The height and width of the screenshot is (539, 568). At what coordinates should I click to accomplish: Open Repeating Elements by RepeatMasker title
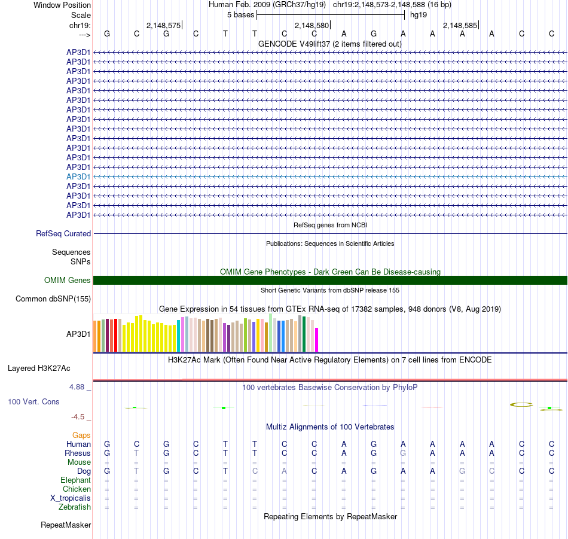pos(330,516)
